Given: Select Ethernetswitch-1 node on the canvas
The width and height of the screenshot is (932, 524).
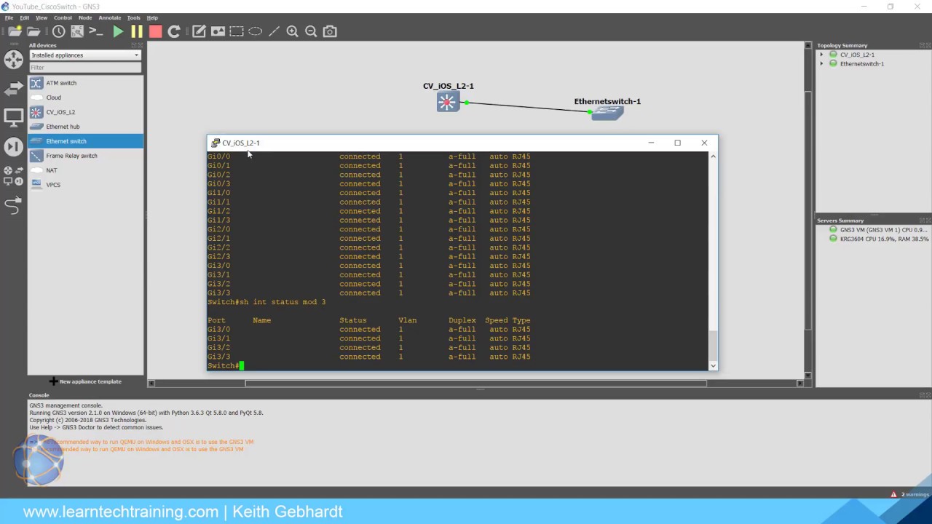Looking at the screenshot, I should pos(607,113).
